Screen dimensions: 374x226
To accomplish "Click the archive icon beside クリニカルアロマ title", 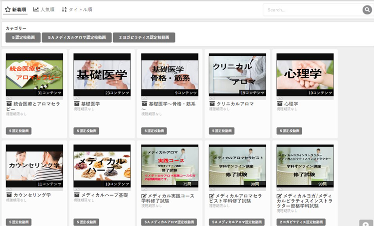I will pyautogui.click(x=212, y=104).
